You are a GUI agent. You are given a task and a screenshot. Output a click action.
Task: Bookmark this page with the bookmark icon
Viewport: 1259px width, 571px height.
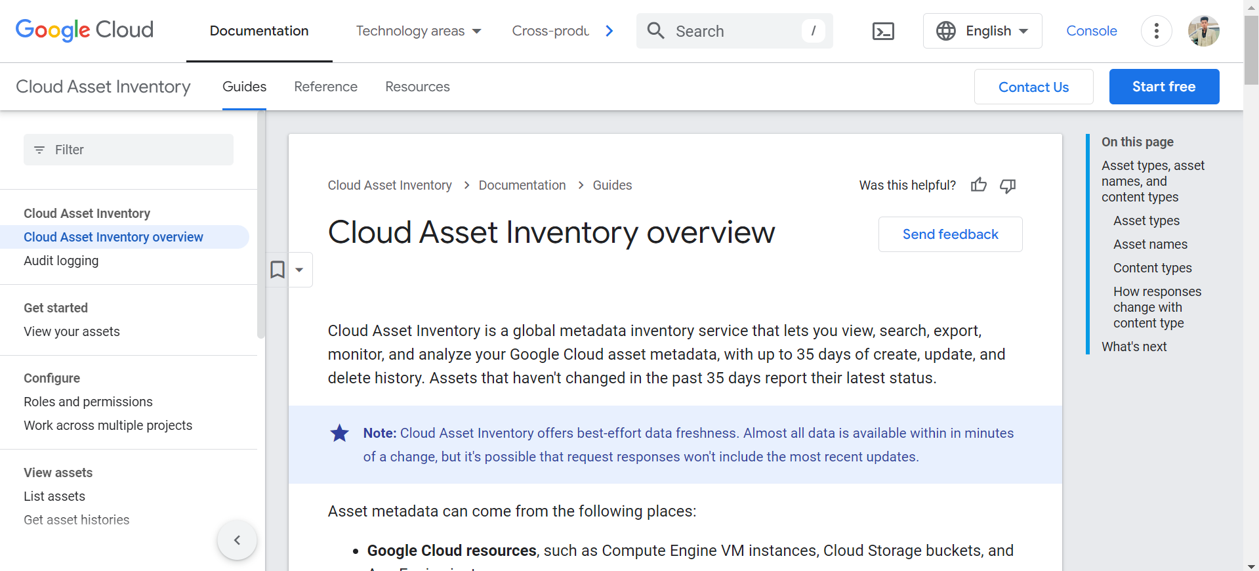tap(278, 270)
